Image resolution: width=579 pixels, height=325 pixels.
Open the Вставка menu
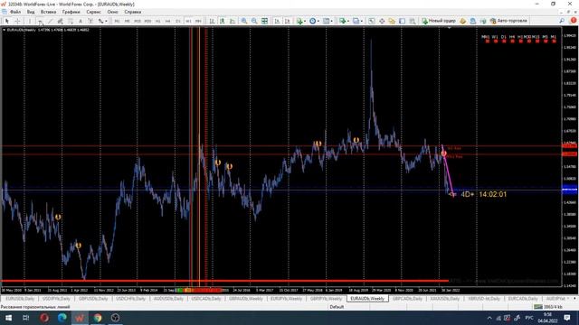[x=48, y=12]
